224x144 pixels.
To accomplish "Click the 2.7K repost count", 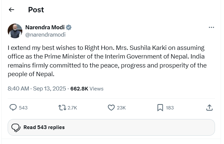I will [72, 108].
